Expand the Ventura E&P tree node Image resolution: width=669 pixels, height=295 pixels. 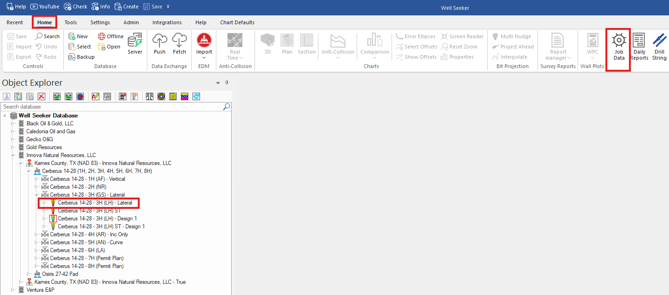[14, 290]
